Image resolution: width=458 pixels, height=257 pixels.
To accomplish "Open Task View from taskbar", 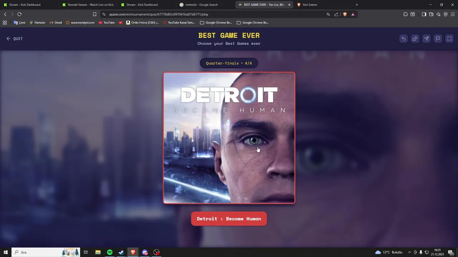I will click(x=86, y=252).
